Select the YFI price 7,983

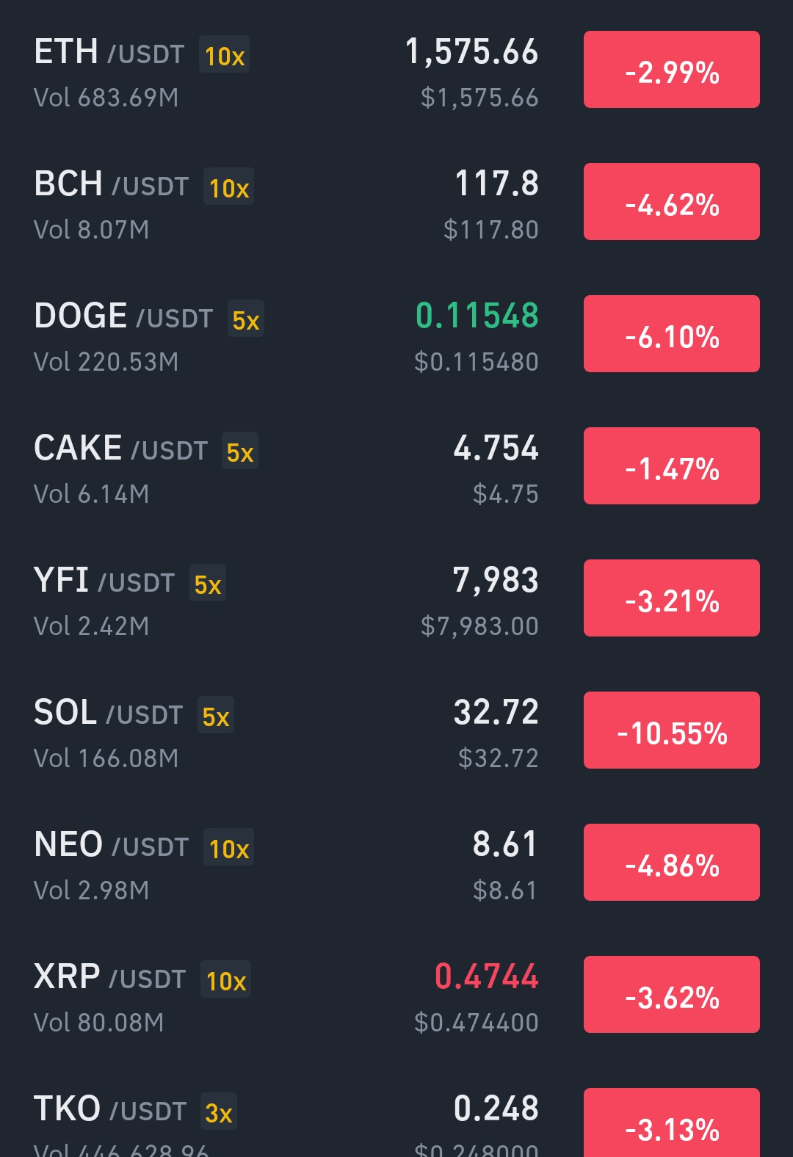(x=496, y=580)
